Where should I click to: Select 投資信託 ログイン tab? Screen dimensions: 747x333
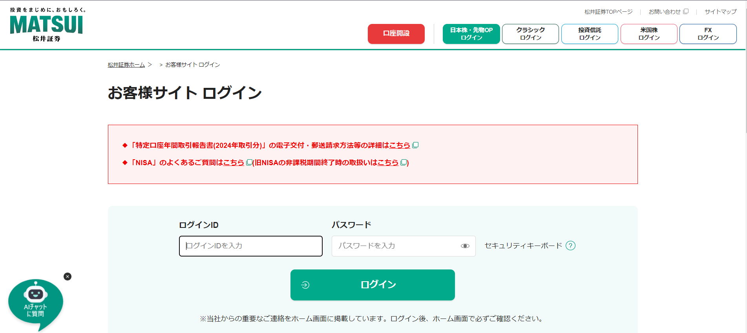pos(590,34)
